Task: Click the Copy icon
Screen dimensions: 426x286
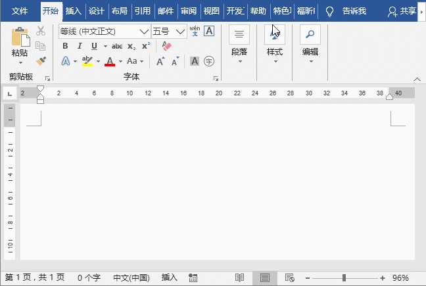Action: point(40,45)
